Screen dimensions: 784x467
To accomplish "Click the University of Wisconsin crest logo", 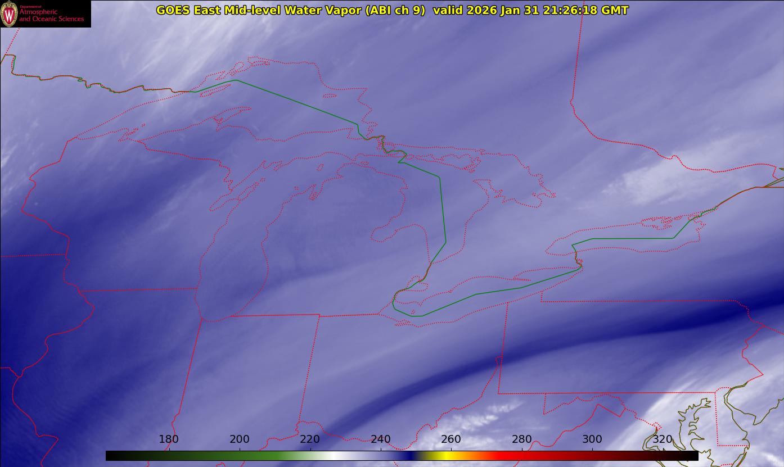I will point(10,13).
